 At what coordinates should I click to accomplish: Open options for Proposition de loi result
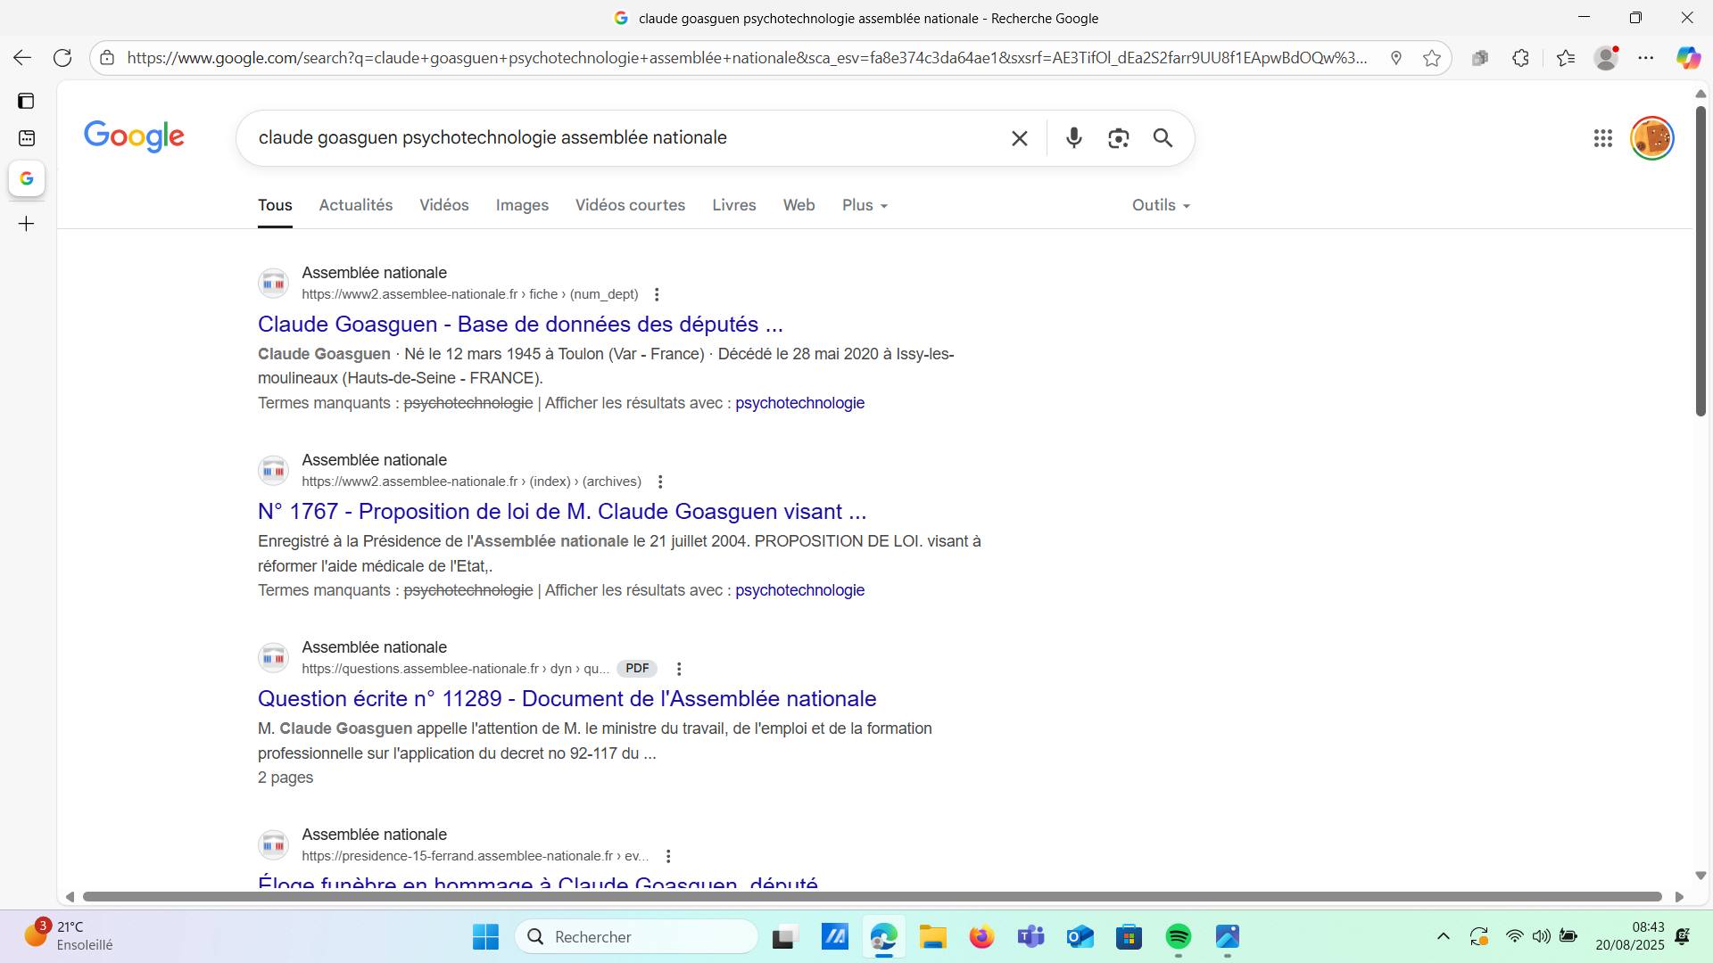[x=660, y=481]
